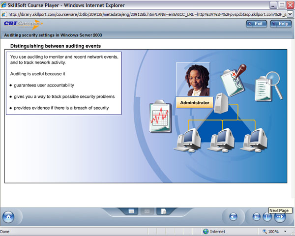Open the Help button
Screen dimensions: 295x236
point(280,24)
